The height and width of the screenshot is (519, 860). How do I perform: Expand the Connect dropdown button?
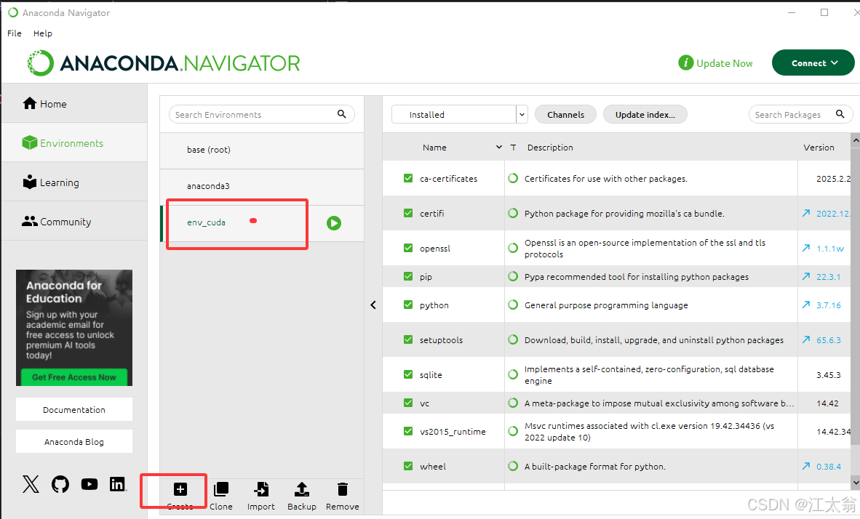[813, 63]
